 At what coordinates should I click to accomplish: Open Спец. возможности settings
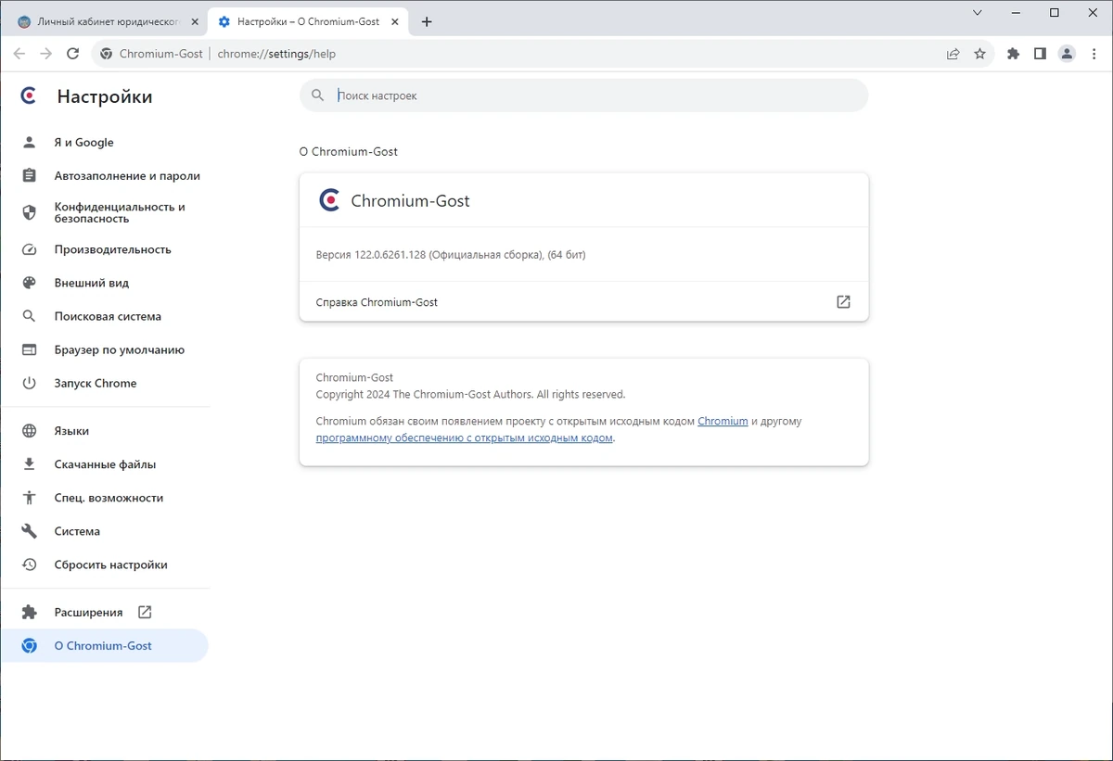[105, 498]
